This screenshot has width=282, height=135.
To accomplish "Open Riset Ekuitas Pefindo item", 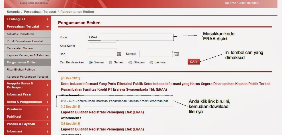I will (28, 69).
